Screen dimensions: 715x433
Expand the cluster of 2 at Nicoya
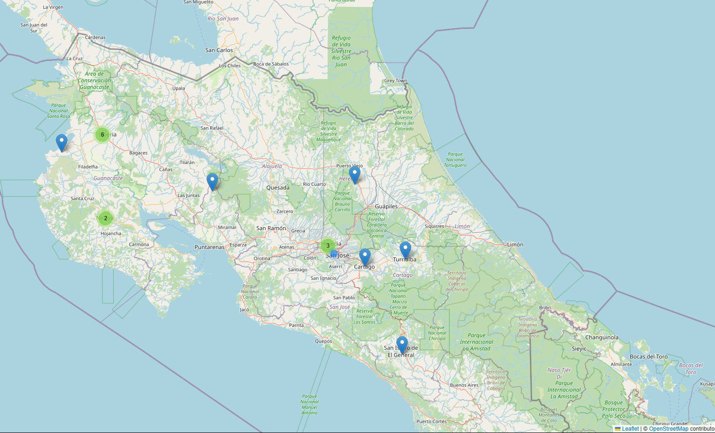(x=106, y=218)
